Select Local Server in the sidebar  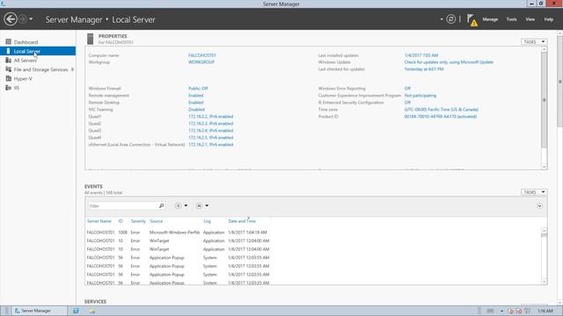coord(38,51)
